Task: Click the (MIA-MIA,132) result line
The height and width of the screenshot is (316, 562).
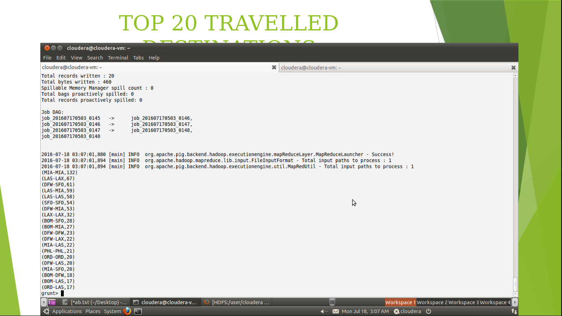Action: pyautogui.click(x=59, y=172)
